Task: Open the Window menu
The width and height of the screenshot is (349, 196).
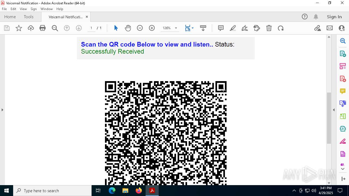Action: (x=47, y=9)
